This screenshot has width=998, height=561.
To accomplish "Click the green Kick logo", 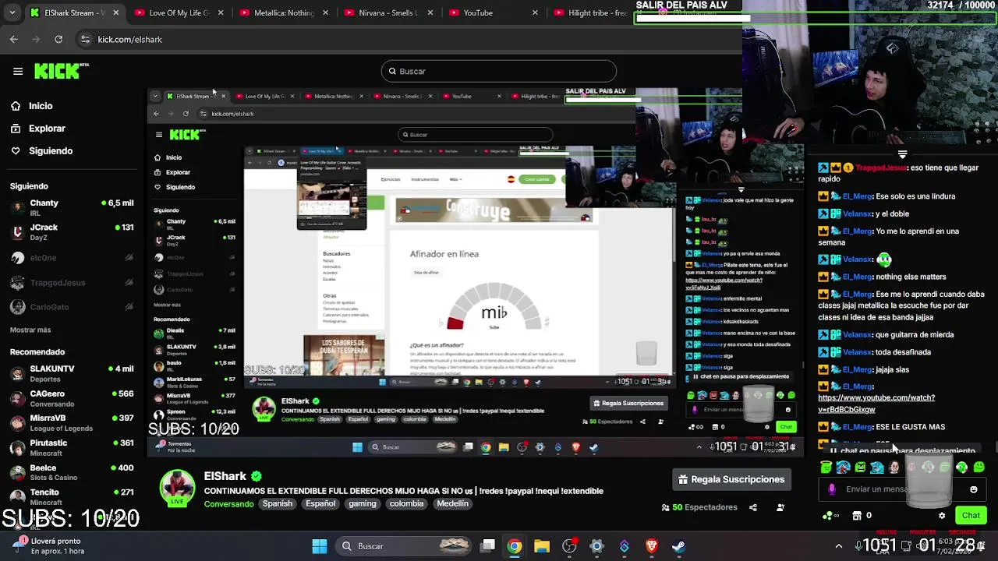I will coord(62,71).
